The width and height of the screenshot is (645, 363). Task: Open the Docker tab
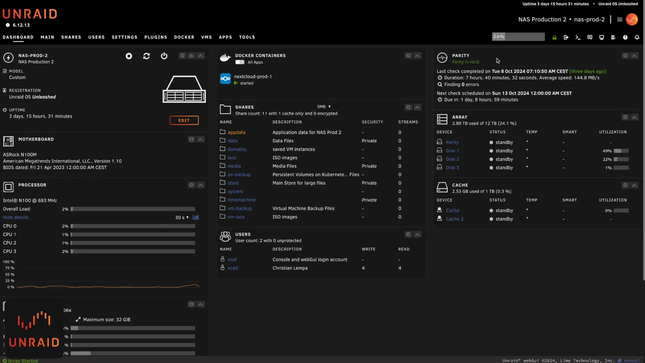tap(184, 37)
